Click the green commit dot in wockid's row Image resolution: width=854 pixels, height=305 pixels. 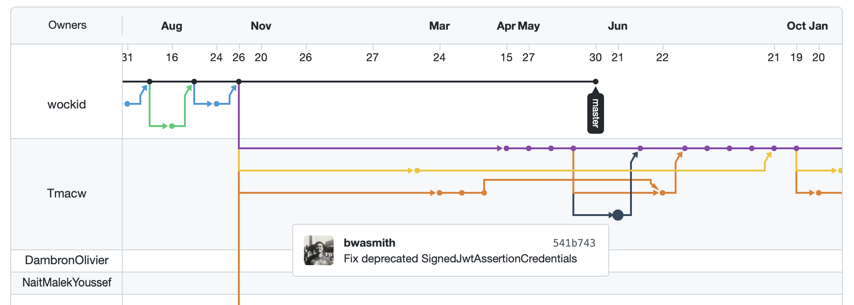172,126
